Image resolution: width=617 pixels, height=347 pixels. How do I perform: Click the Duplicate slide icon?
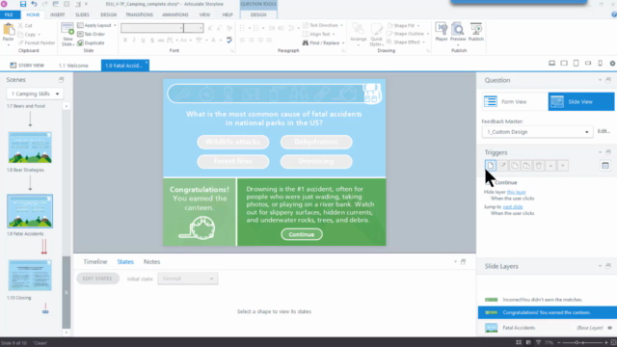pos(80,42)
